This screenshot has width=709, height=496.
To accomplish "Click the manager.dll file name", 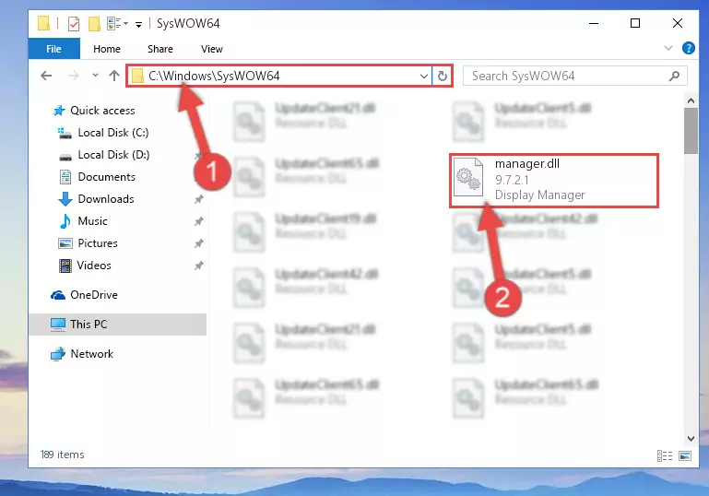I will click(527, 164).
